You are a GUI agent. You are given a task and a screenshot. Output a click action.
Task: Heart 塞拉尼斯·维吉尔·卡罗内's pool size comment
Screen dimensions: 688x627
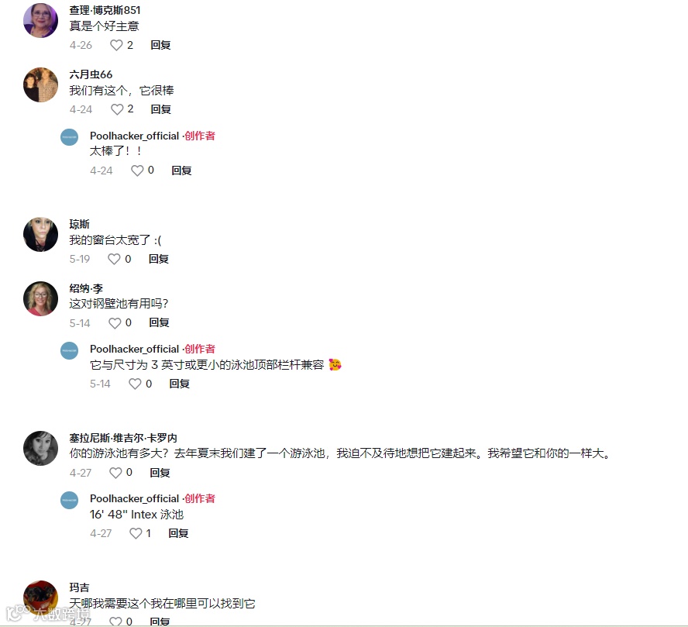(115, 473)
